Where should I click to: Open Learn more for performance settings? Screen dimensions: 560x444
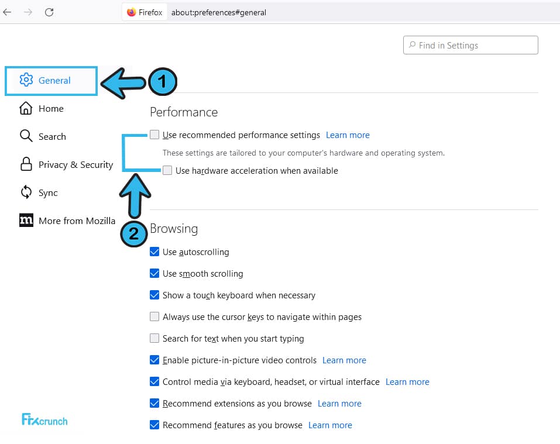click(x=348, y=135)
